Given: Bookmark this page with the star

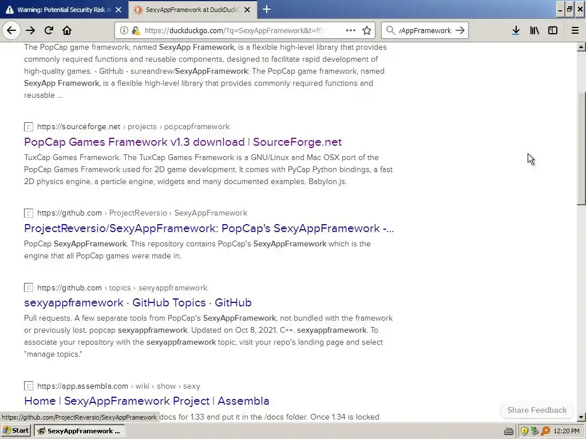Looking at the screenshot, I should click(367, 30).
